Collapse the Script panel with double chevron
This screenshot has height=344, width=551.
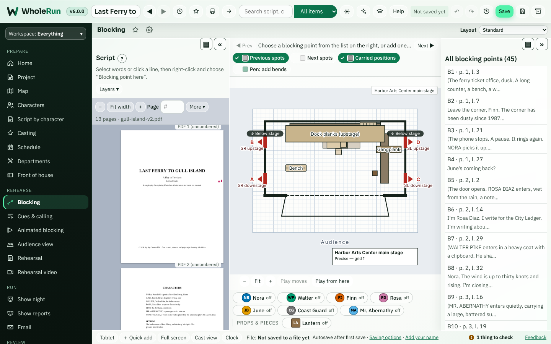pos(220,44)
